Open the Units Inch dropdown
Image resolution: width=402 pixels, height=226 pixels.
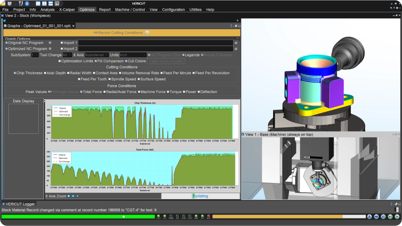[x=133, y=55]
